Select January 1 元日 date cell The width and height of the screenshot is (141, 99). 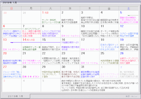click(51, 17)
